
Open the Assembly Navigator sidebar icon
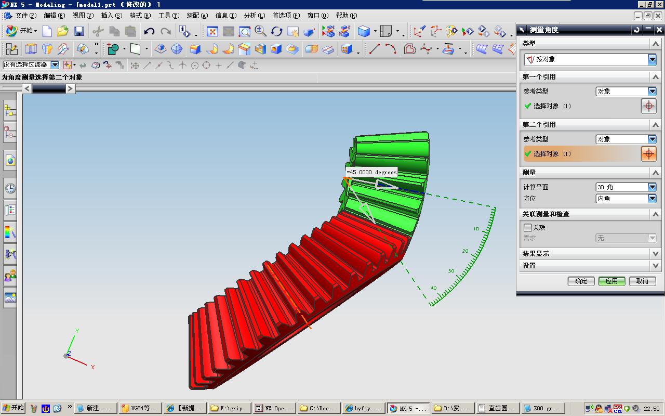pos(10,110)
